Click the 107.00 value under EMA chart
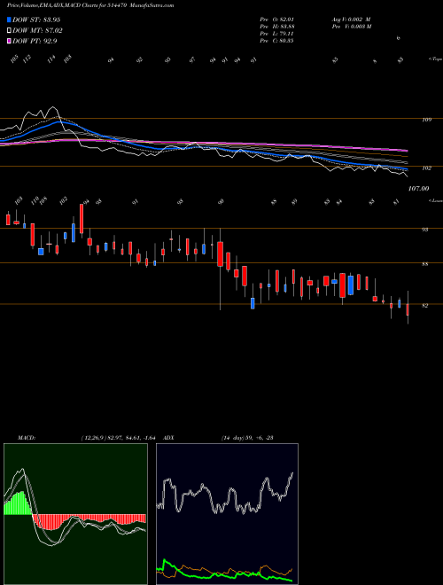The width and height of the screenshot is (443, 585). click(418, 189)
